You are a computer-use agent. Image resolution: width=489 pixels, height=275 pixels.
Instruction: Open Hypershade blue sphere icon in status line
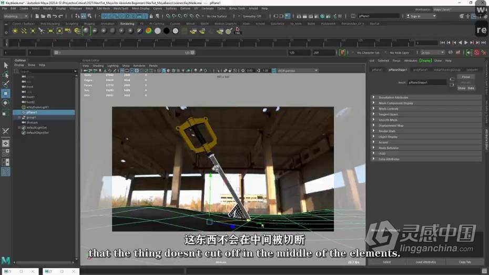pyautogui.click(x=323, y=16)
